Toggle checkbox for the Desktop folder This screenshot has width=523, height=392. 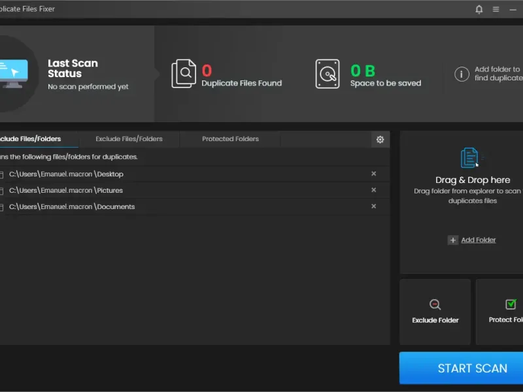tap(1, 174)
